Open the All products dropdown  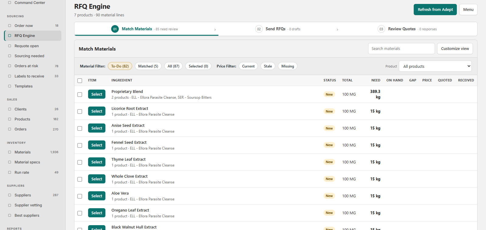coord(435,66)
